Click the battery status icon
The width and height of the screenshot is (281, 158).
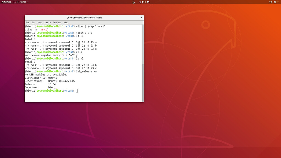pos(274,2)
